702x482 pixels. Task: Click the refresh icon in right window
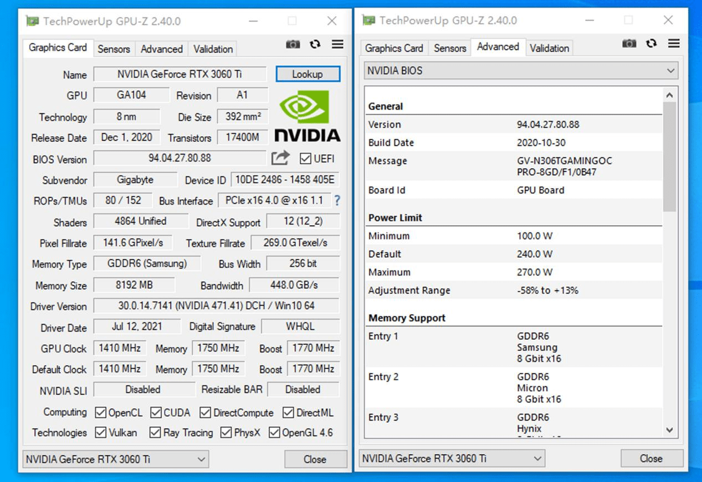point(652,43)
